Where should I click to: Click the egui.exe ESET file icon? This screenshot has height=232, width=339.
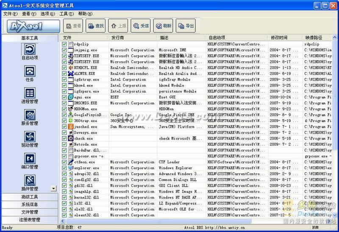coord(70,97)
